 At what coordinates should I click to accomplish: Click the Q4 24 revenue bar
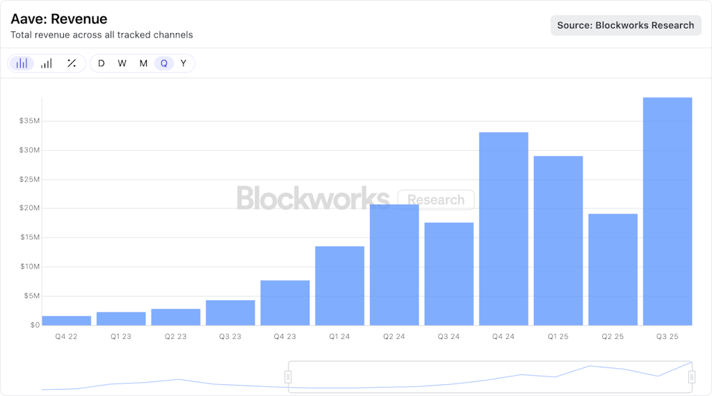click(503, 229)
